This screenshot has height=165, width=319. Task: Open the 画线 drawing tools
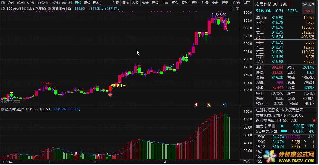[x=155, y=3]
